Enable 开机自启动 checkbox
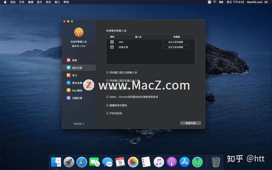The width and height of the screenshot is (272, 170). tap(107, 113)
